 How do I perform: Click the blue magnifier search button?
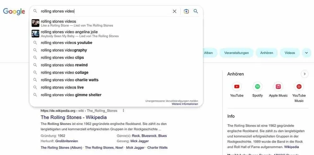coord(196,11)
